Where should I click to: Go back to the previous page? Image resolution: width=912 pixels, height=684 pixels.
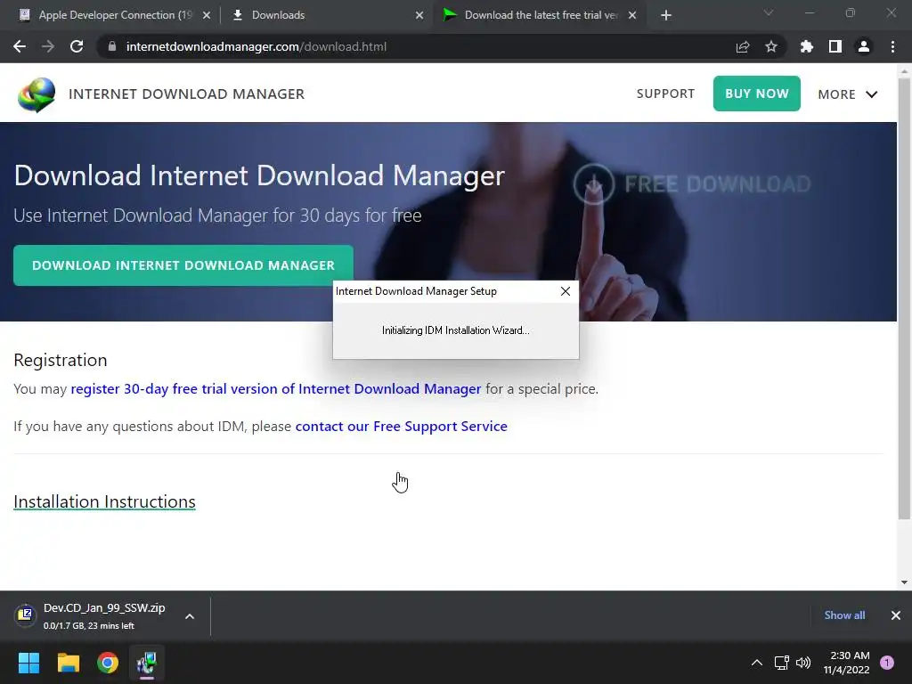(20, 46)
